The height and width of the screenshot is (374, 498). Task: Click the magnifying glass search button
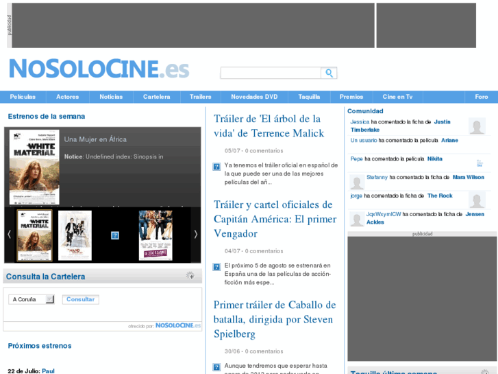point(329,73)
